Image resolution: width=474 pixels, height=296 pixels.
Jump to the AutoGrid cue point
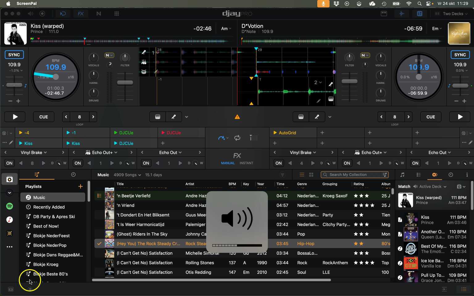point(287,133)
